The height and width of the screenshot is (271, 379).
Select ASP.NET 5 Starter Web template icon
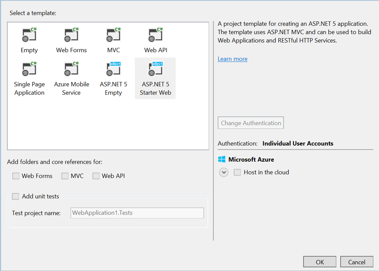[155, 69]
